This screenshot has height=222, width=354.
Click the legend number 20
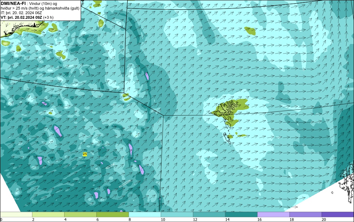324,220
